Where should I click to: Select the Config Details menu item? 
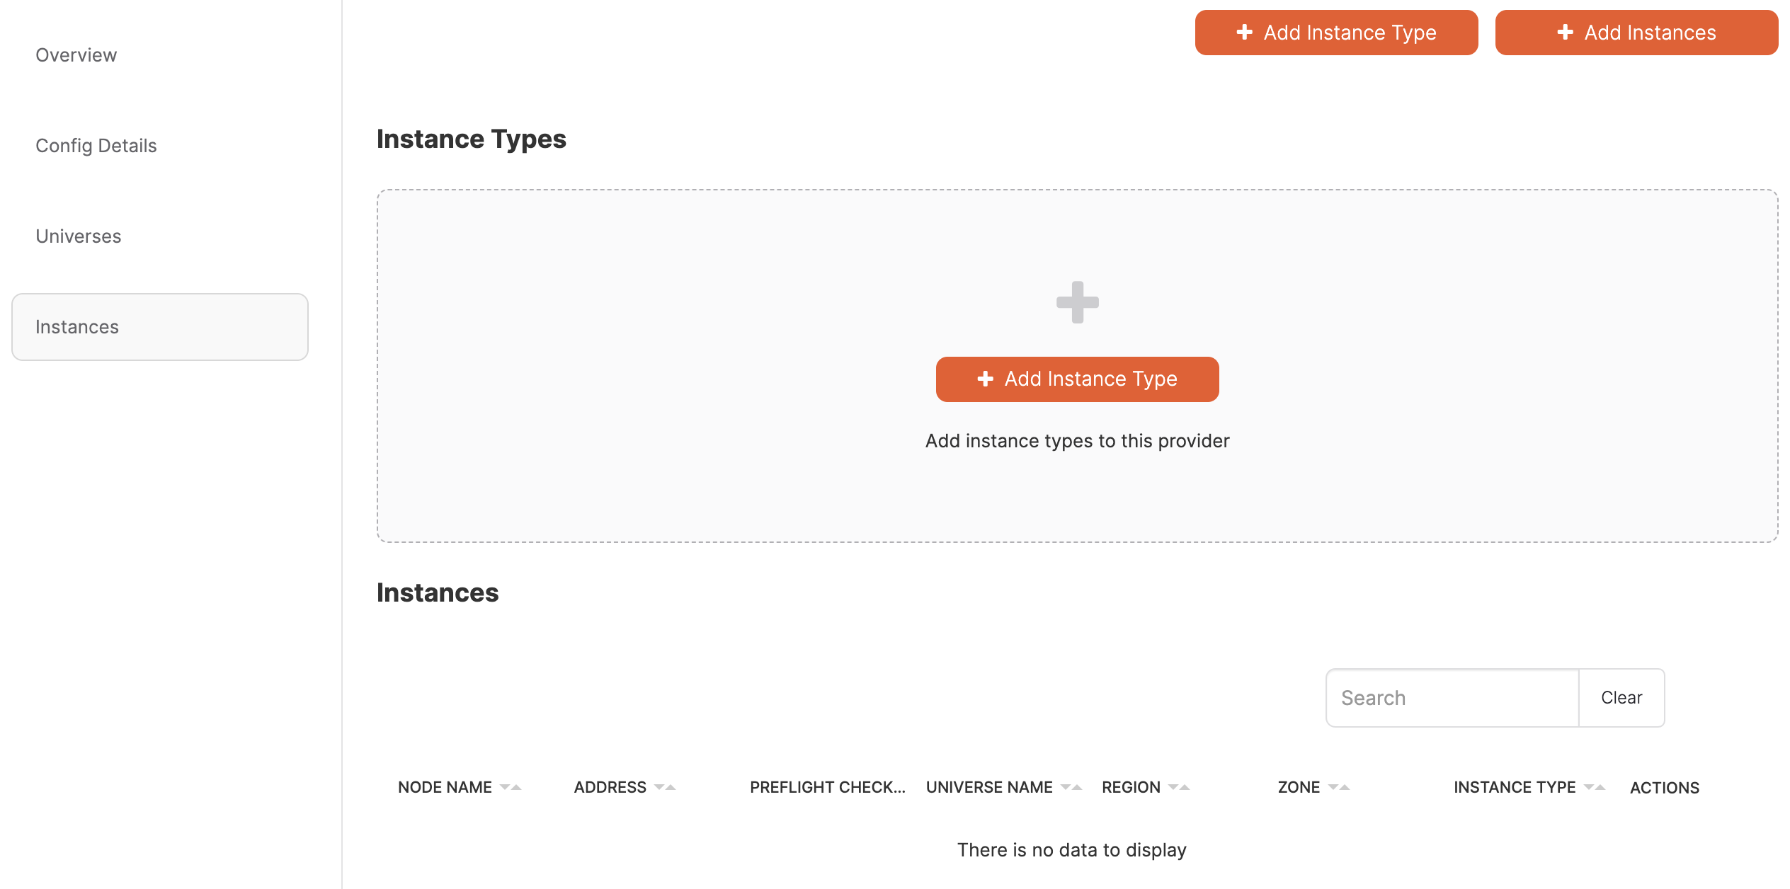[x=97, y=144]
